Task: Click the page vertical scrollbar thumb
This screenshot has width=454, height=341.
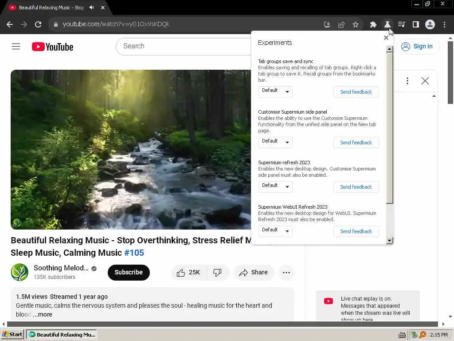Action: [x=450, y=72]
